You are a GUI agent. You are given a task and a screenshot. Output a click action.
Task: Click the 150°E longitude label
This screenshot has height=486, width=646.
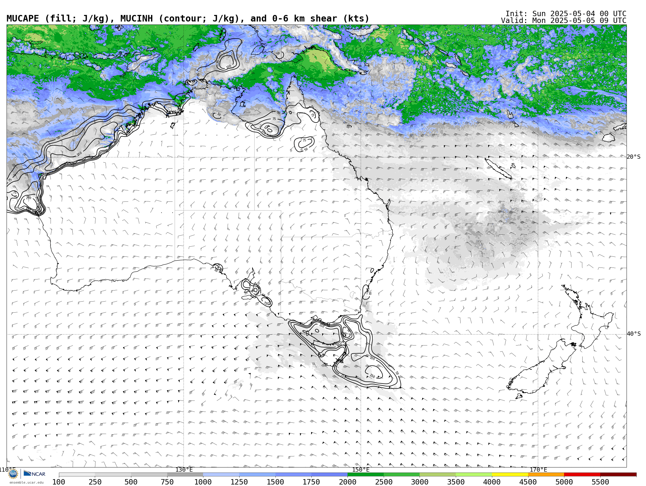click(x=361, y=470)
